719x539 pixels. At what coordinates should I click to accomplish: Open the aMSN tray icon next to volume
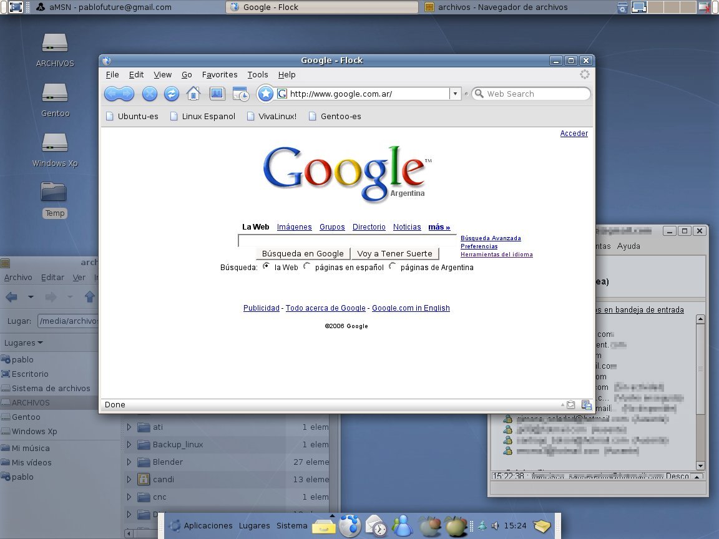pyautogui.click(x=482, y=526)
